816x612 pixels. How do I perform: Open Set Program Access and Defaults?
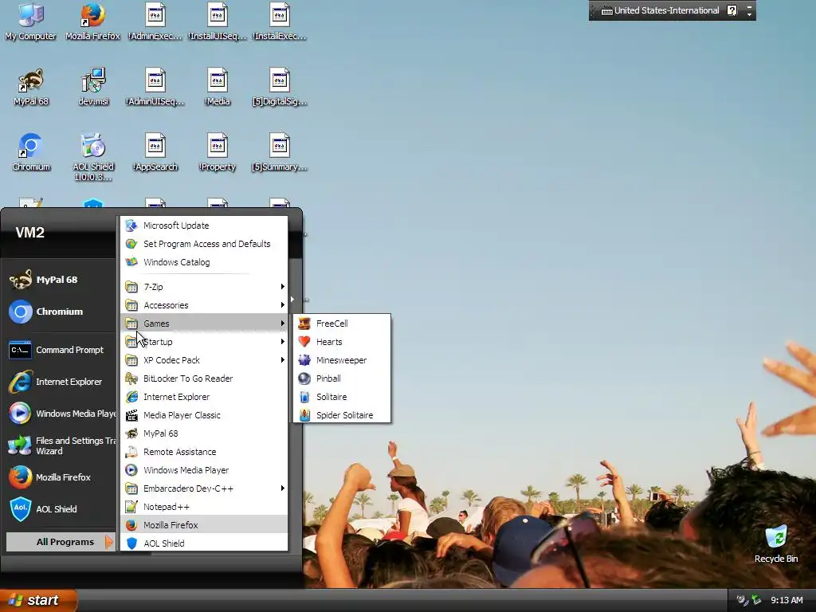[204, 244]
